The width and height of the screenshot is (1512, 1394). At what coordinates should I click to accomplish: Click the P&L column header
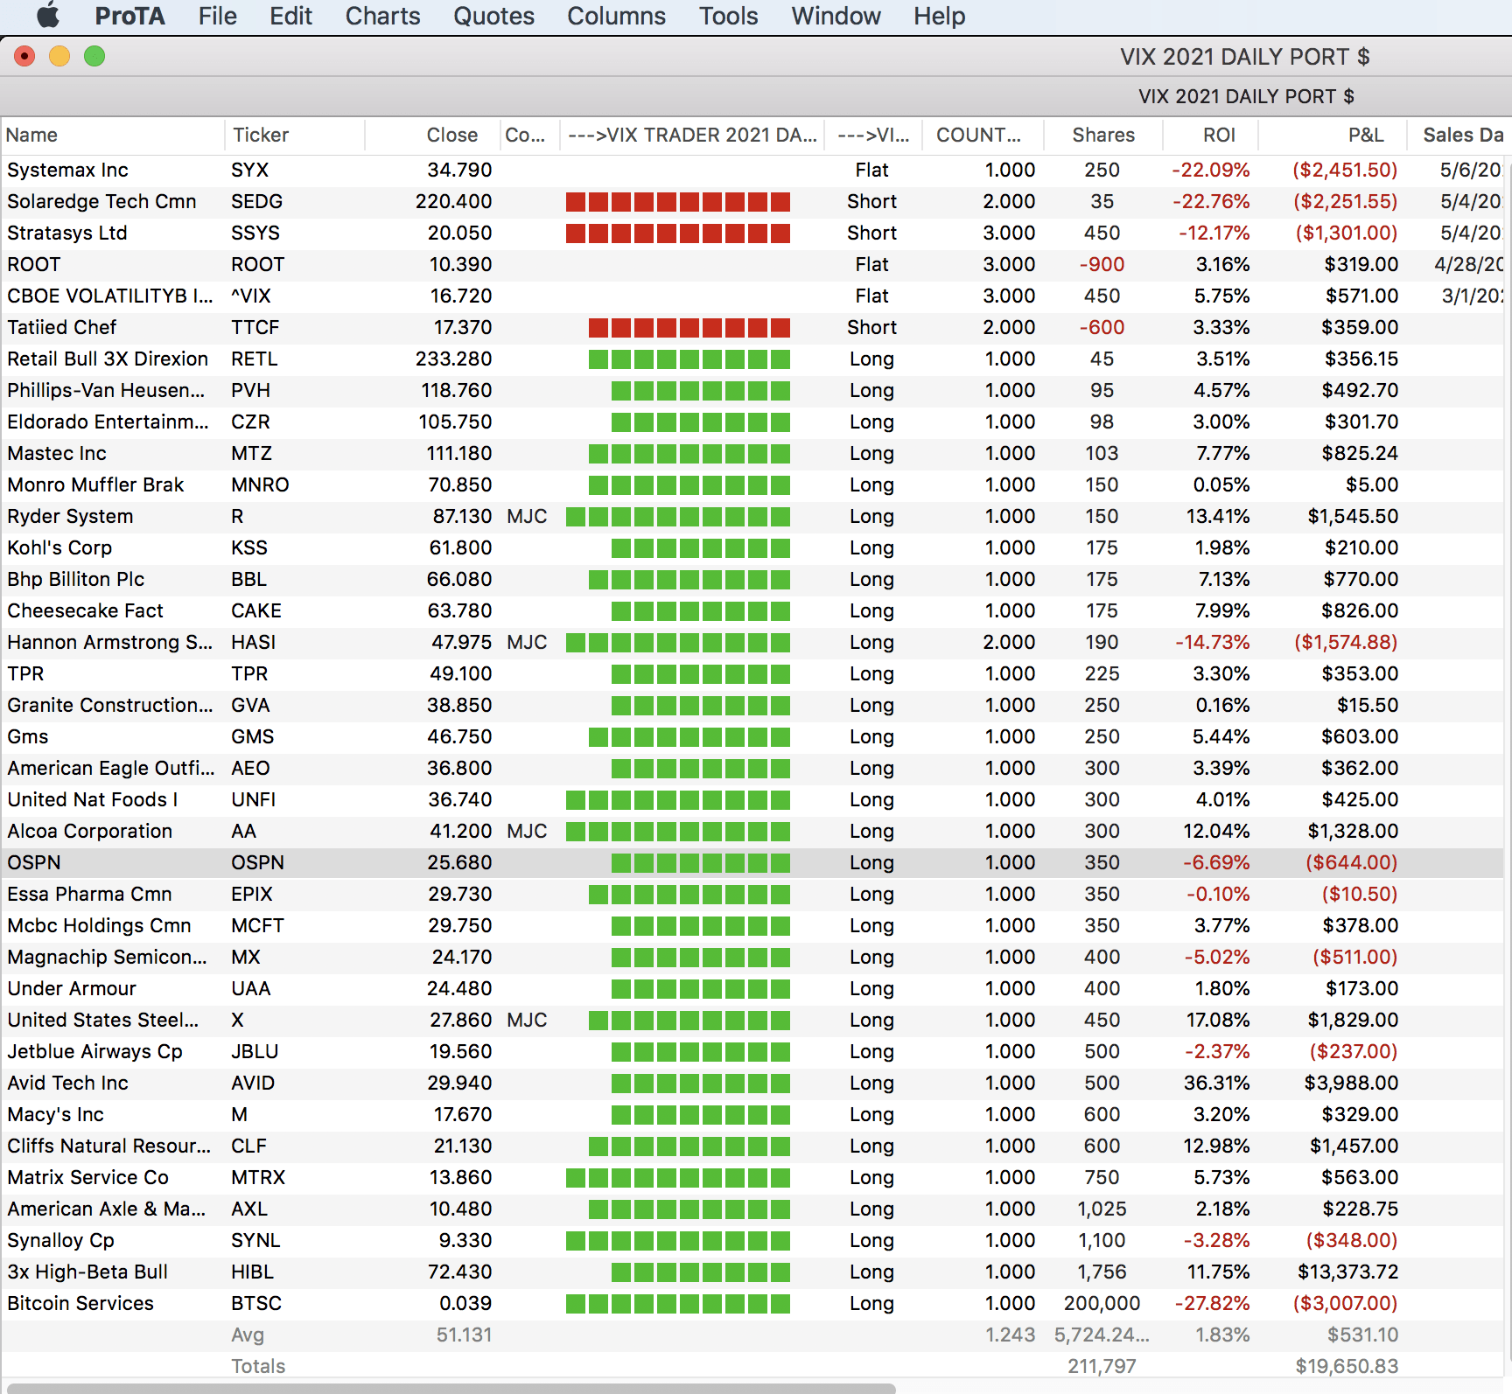click(x=1365, y=135)
